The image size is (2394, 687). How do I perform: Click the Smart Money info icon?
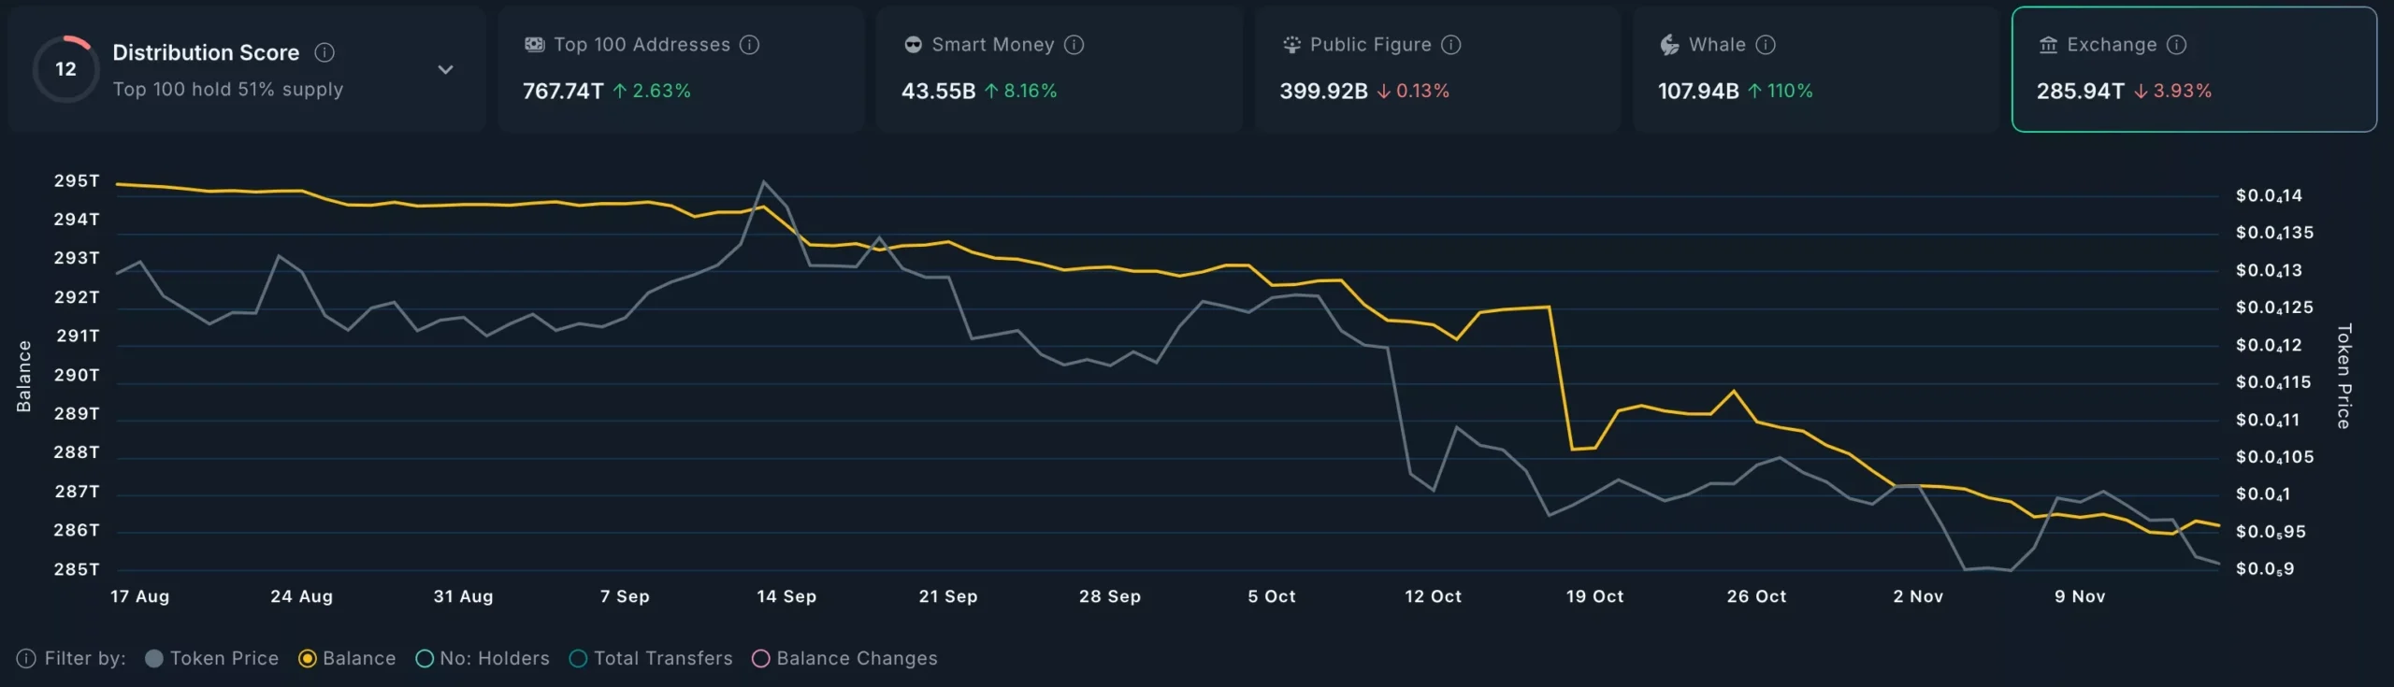[1074, 45]
